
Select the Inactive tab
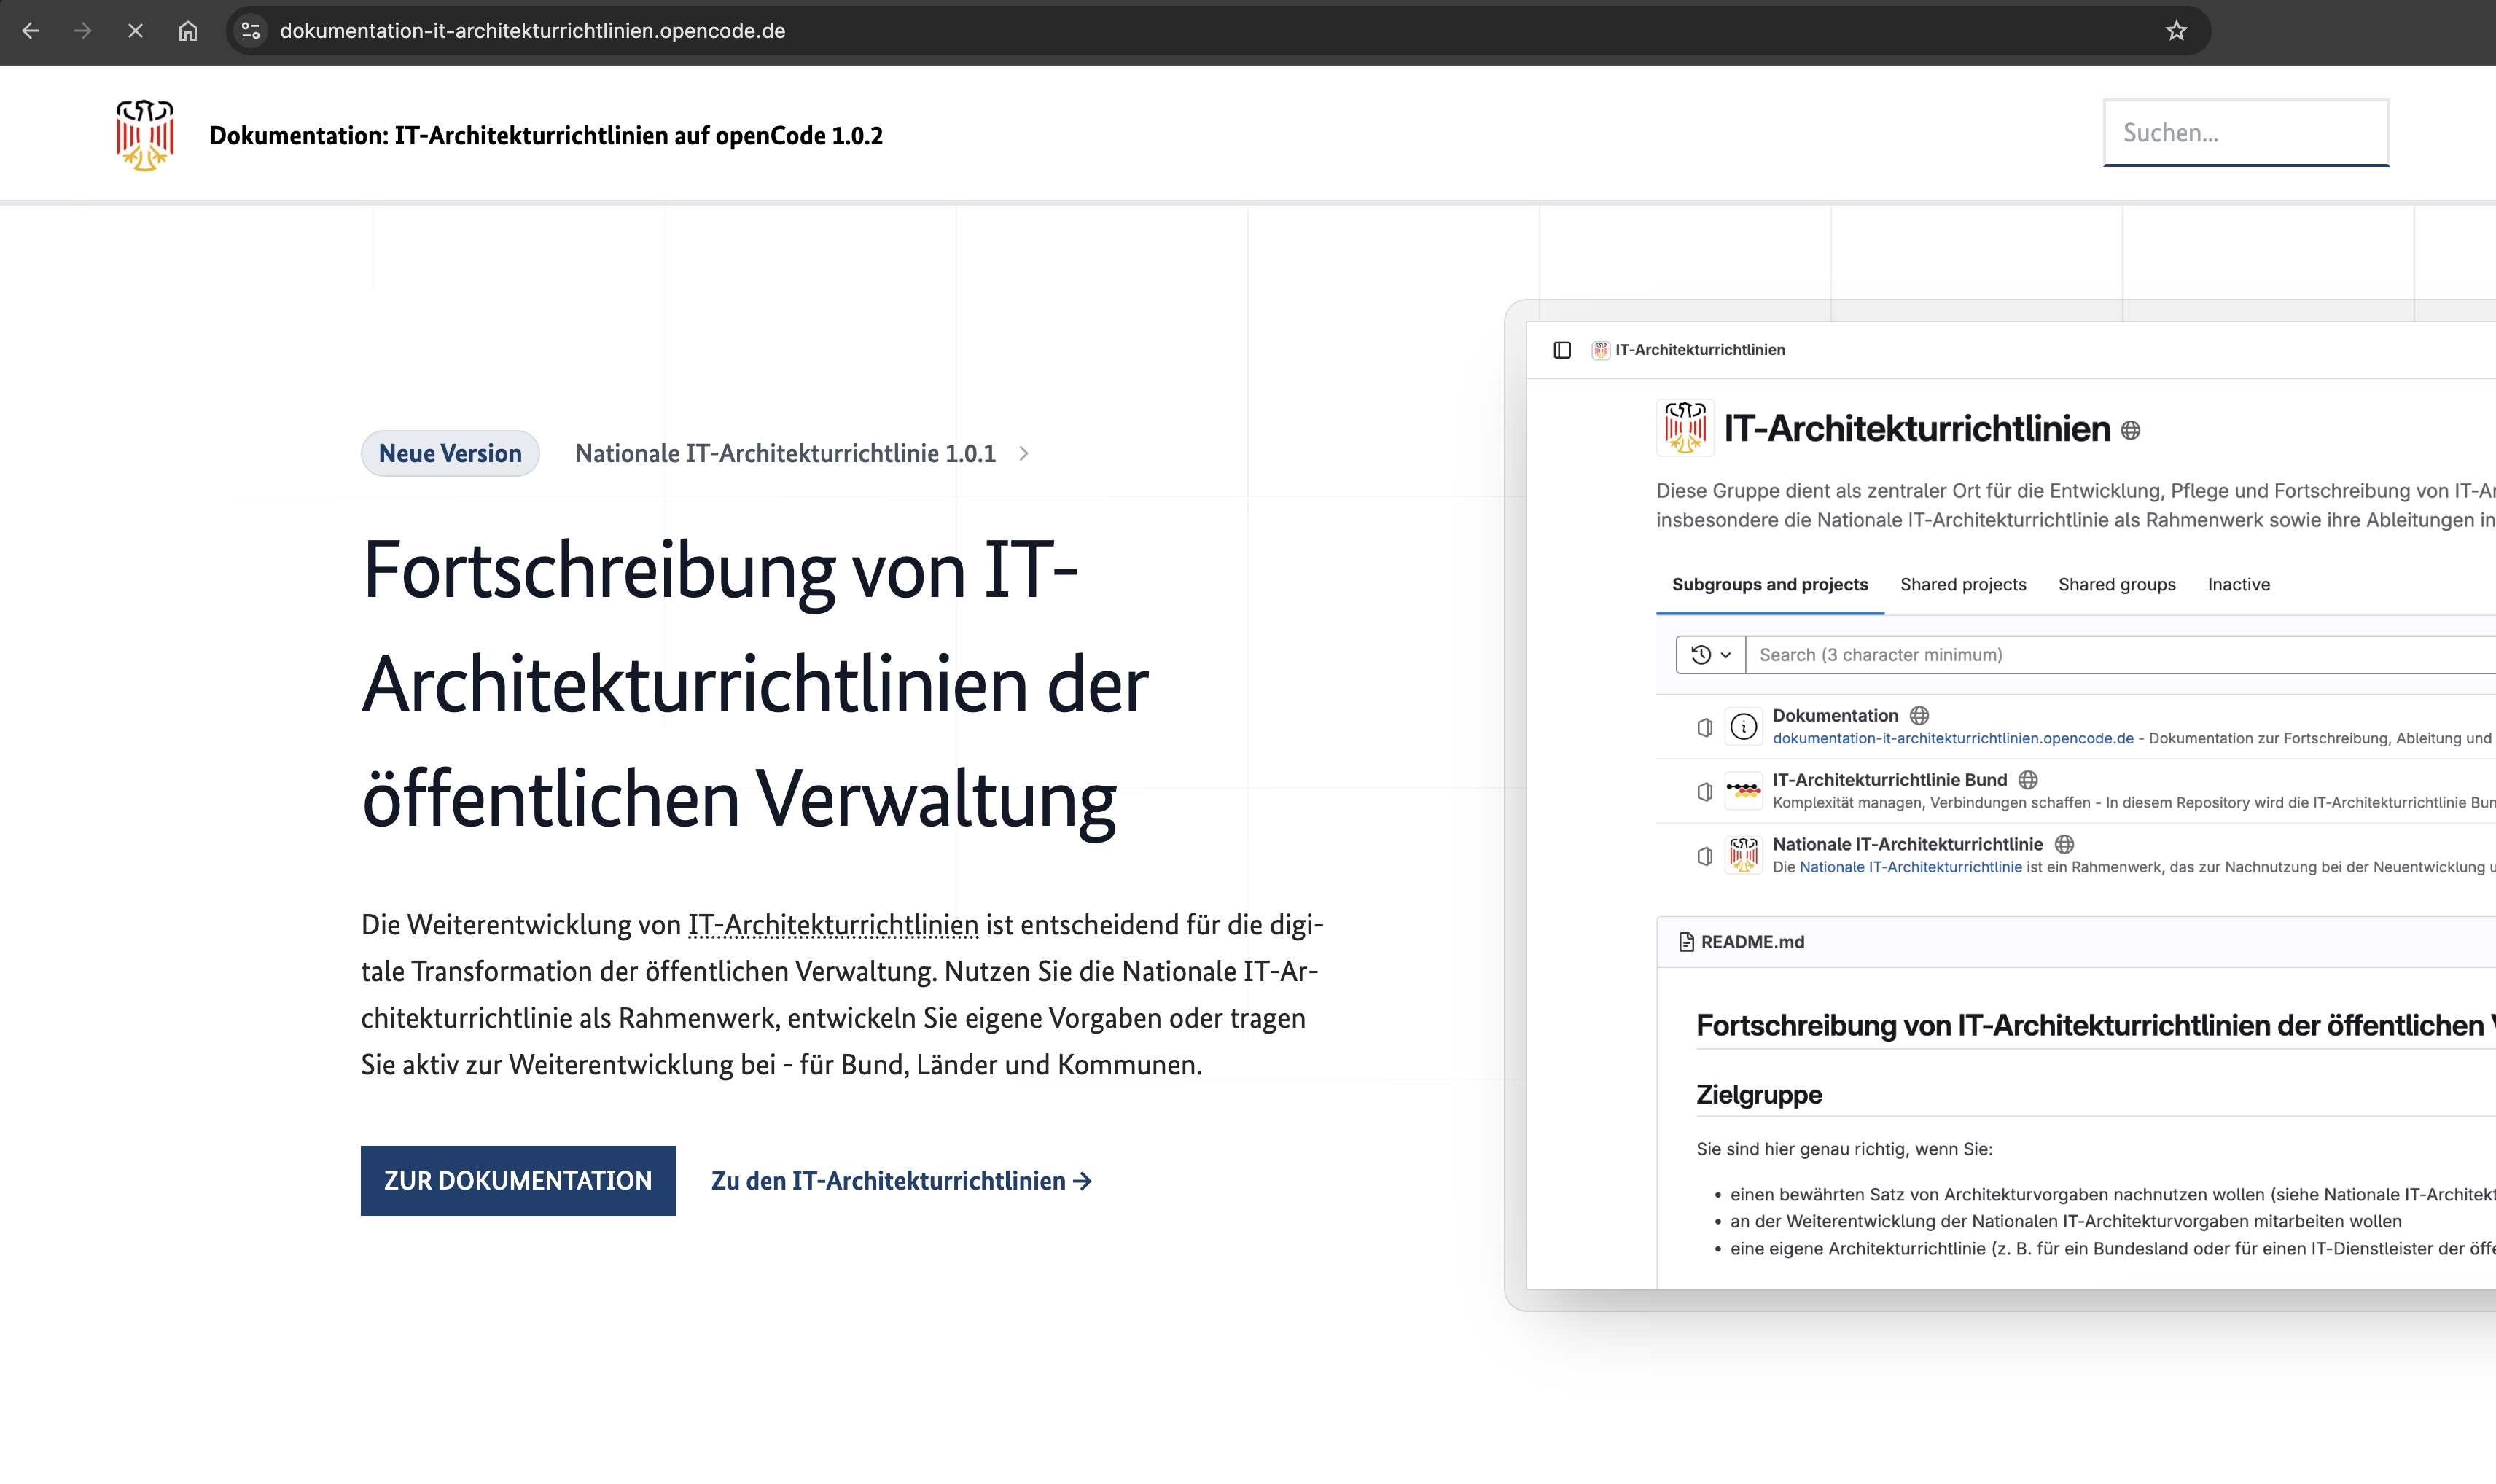click(x=2238, y=584)
